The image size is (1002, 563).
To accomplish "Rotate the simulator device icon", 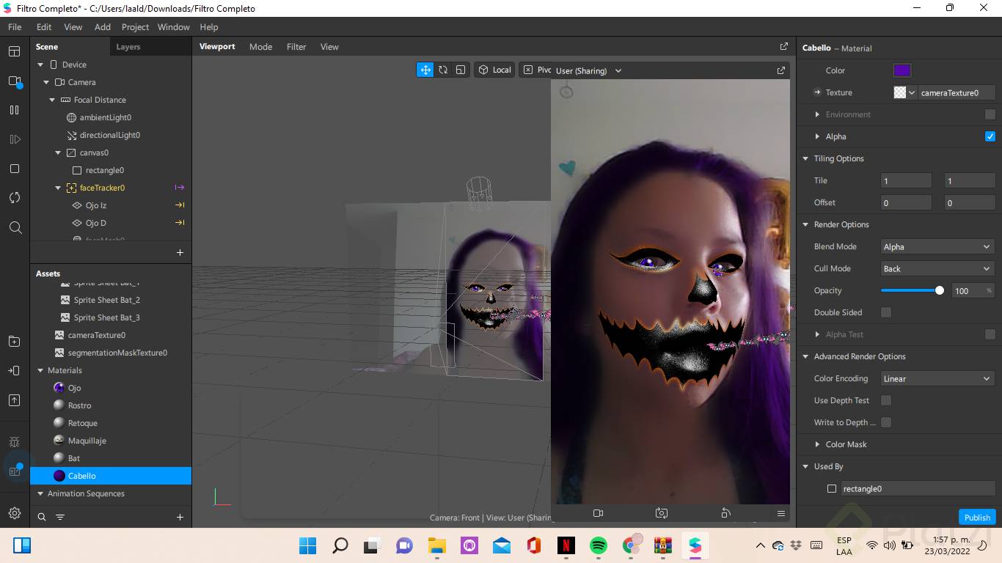I will click(x=725, y=513).
